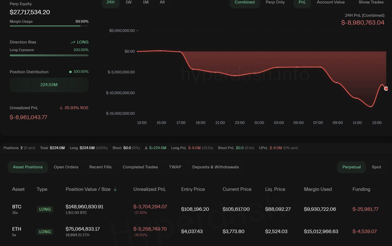Click ETH liquidation price $2,524.03
The width and height of the screenshot is (392, 246).
pyautogui.click(x=276, y=231)
